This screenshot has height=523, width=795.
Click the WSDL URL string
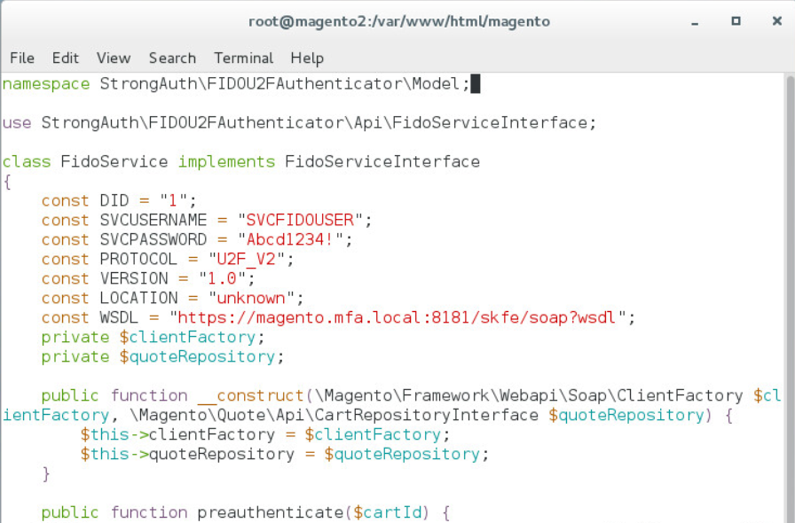397,317
